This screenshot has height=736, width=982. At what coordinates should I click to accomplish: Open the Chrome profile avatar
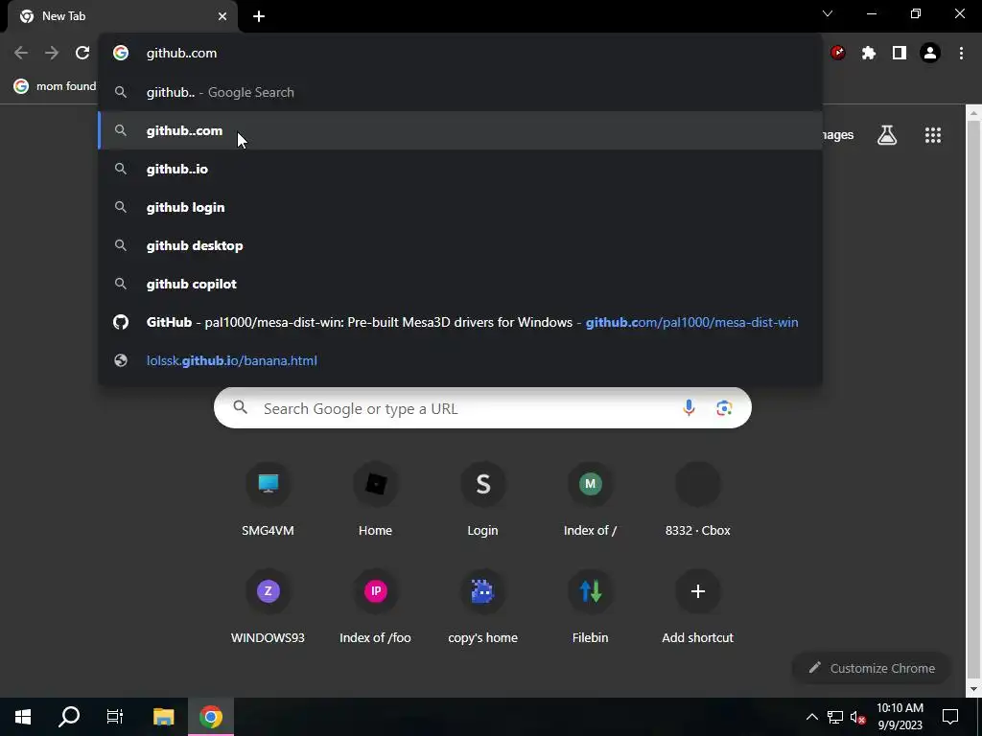(930, 54)
